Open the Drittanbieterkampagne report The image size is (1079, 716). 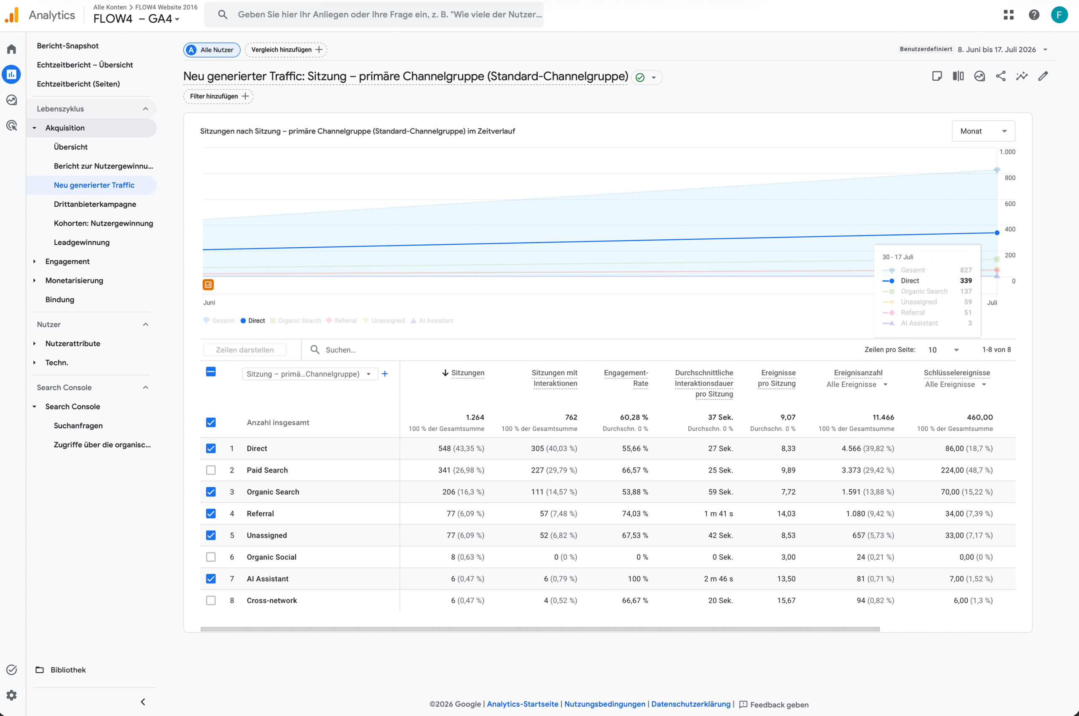pos(95,204)
